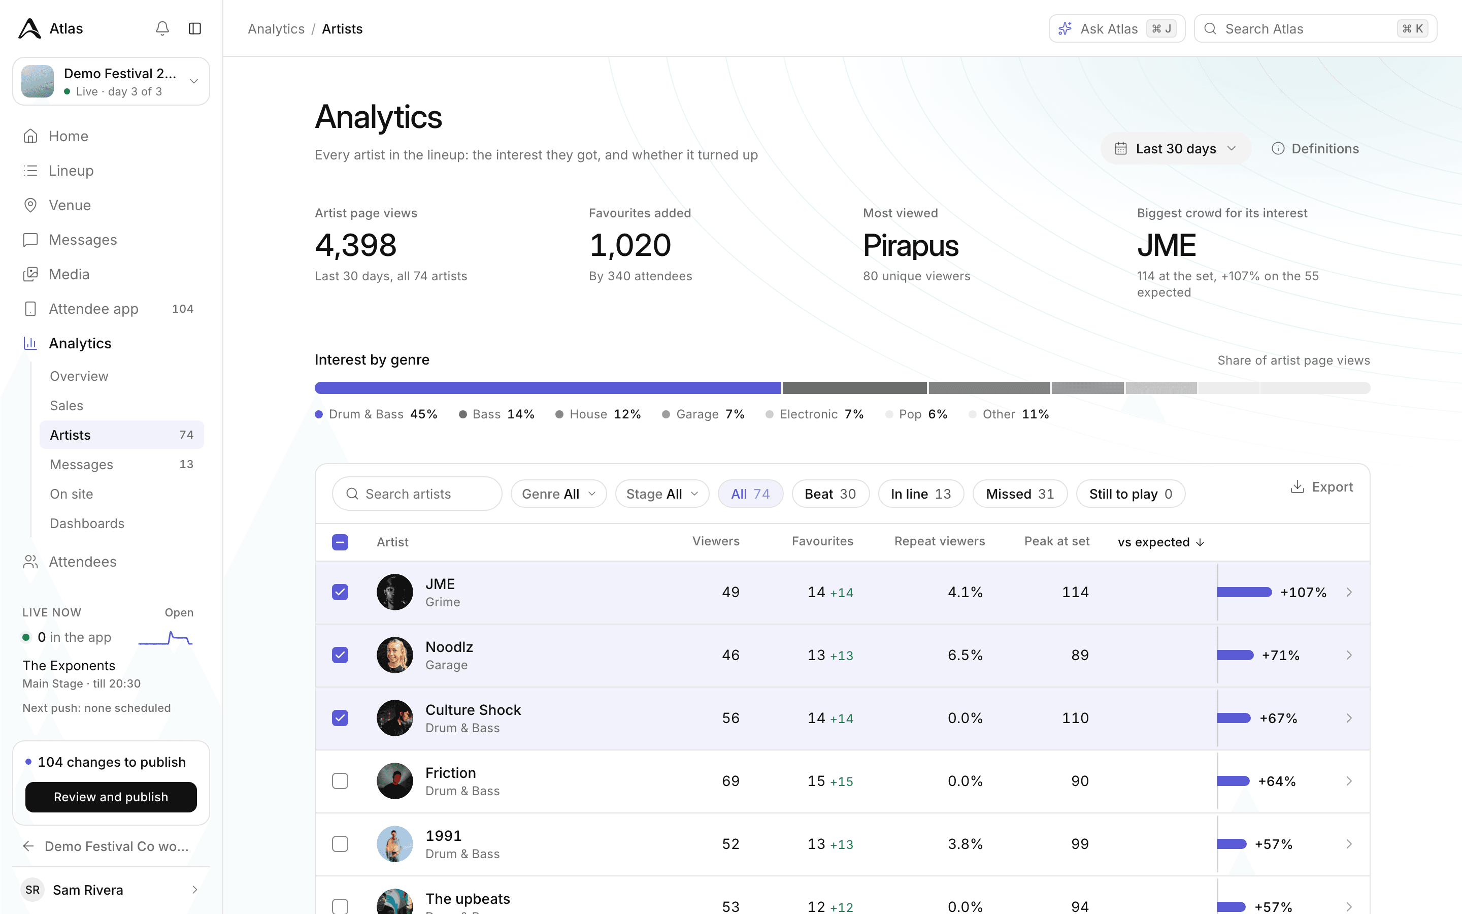This screenshot has width=1462, height=914.
Task: Click magnifier icon in Search artists
Action: (352, 494)
